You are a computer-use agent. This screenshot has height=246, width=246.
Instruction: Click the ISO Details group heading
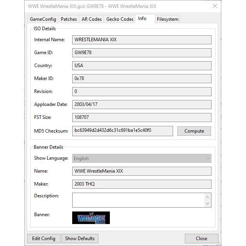[45, 29]
